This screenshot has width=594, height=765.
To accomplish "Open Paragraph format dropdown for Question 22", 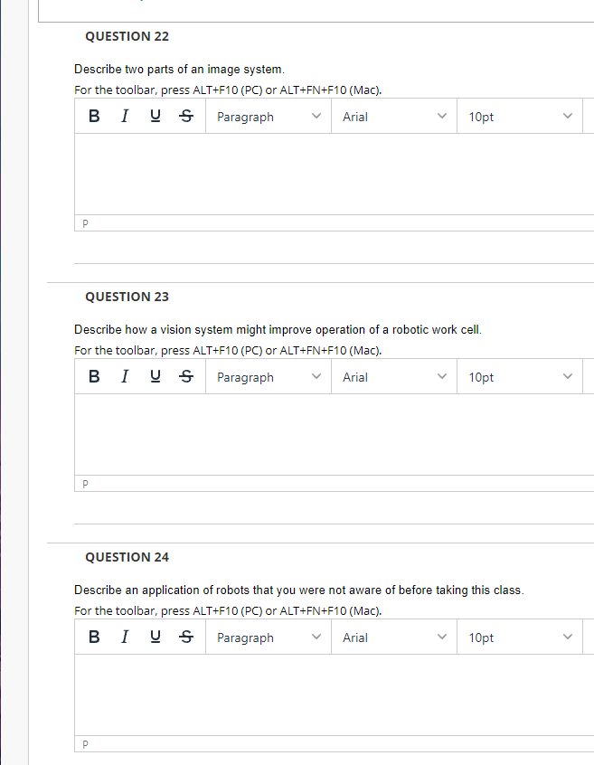I will pyautogui.click(x=269, y=116).
